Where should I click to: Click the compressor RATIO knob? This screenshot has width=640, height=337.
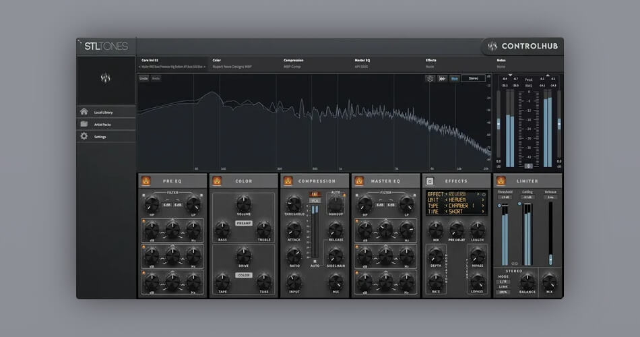click(294, 255)
